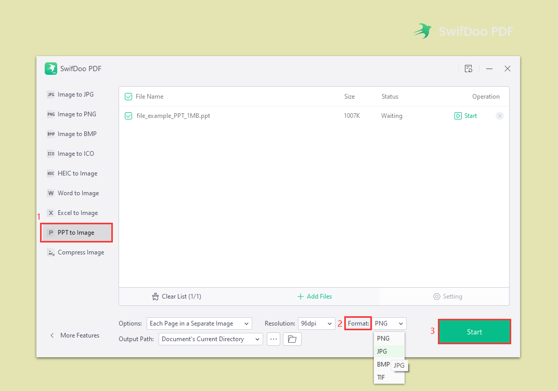Uncheck file_example_PPT_1MB.ppt in the list
The image size is (558, 391).
(128, 115)
